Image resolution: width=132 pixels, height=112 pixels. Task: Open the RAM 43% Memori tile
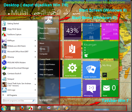click(72, 31)
